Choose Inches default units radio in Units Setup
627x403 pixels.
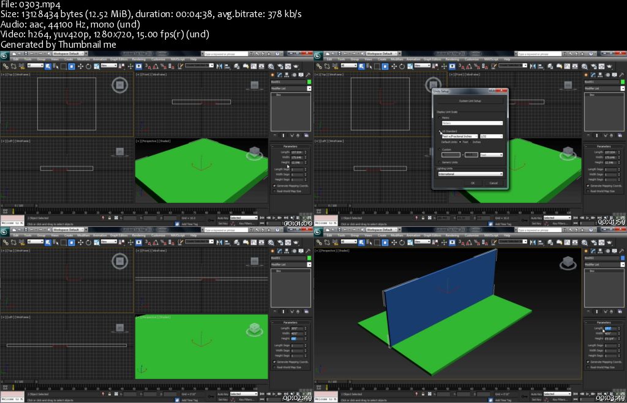471,142
